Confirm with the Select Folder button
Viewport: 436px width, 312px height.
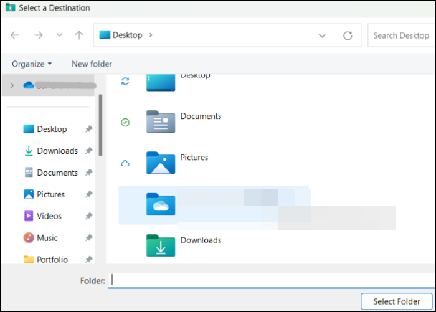(397, 301)
